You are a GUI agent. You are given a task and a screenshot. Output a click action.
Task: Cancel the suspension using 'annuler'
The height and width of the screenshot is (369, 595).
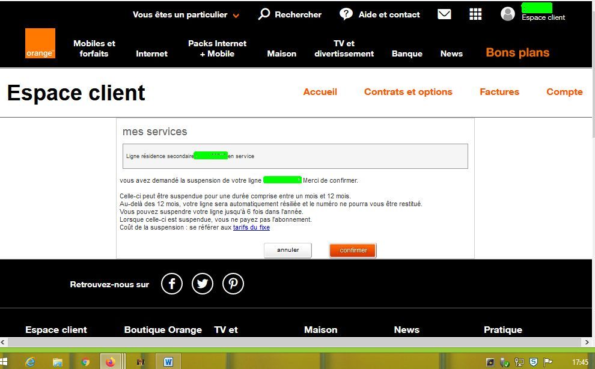pos(287,249)
